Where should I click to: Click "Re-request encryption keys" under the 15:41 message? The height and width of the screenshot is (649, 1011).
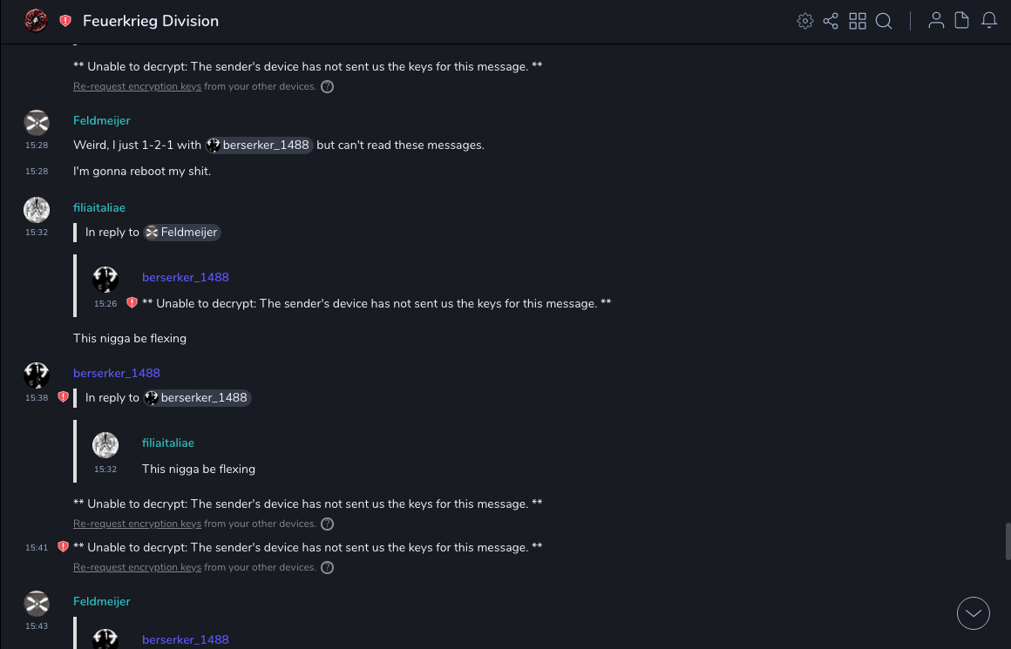point(137,568)
